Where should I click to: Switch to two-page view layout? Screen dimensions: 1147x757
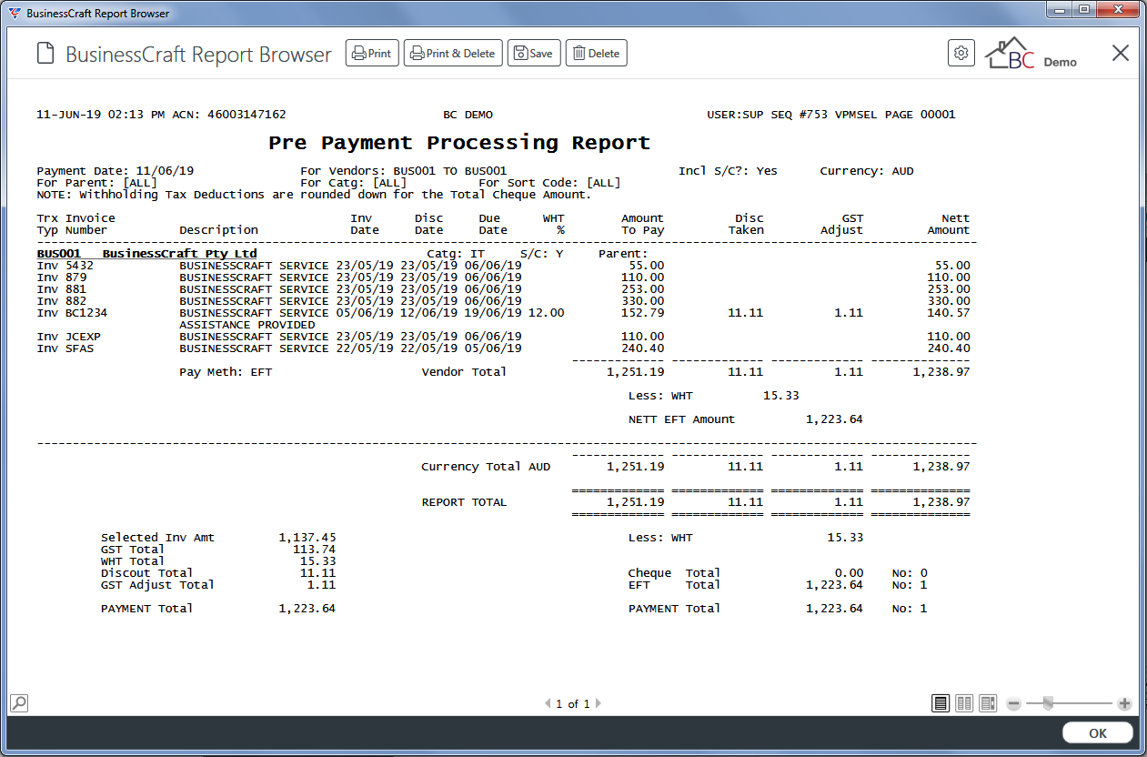pos(964,703)
